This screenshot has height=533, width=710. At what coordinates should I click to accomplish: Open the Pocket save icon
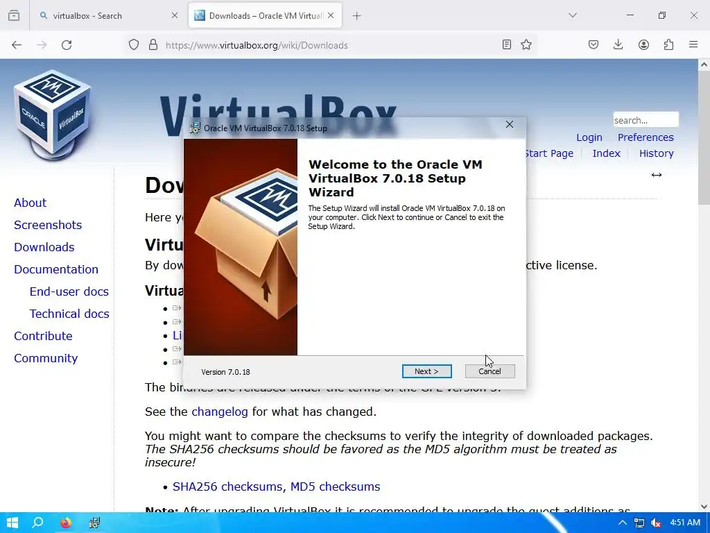[594, 44]
